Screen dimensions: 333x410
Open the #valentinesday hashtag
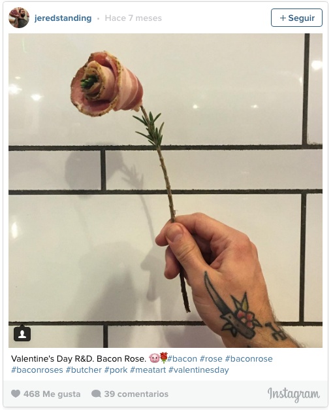point(198,370)
